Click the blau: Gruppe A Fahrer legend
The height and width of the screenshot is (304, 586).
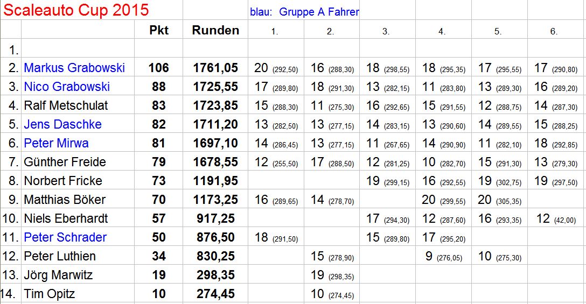pyautogui.click(x=304, y=12)
